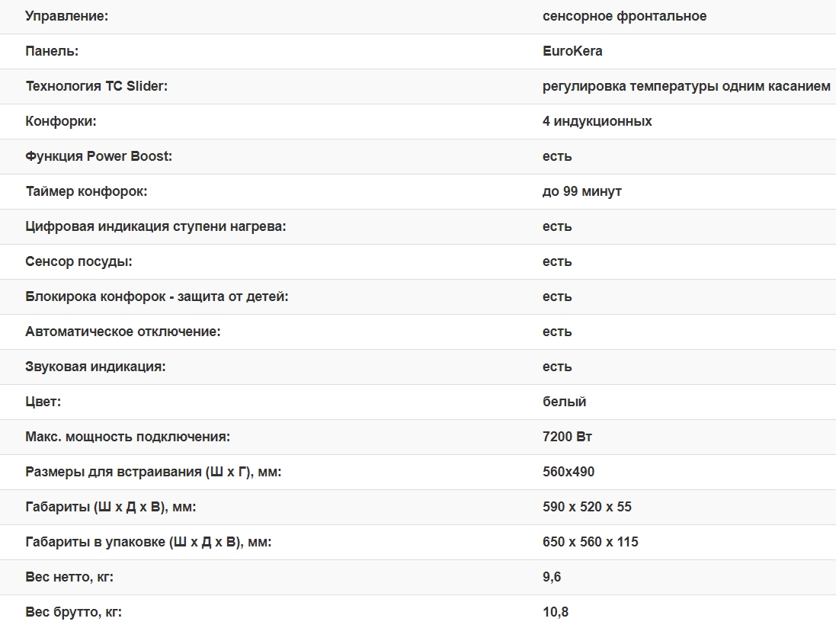Click the "4 индукционных" value
The width and height of the screenshot is (836, 628).
(x=597, y=121)
